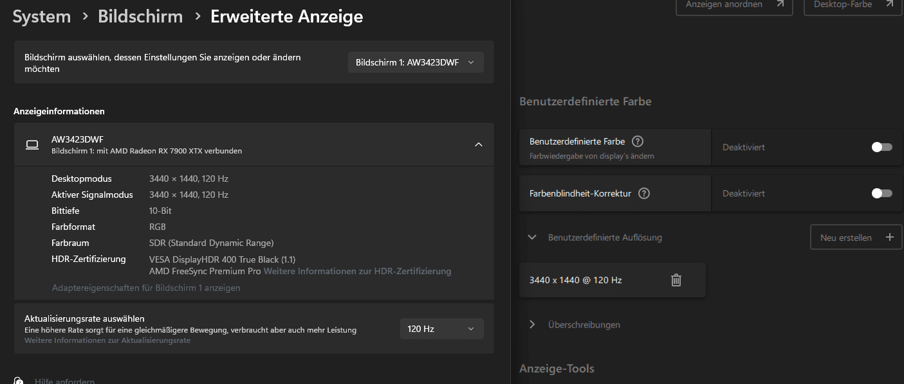This screenshot has width=904, height=384.
Task: Expand the Überschreibungen section
Action: (532, 324)
